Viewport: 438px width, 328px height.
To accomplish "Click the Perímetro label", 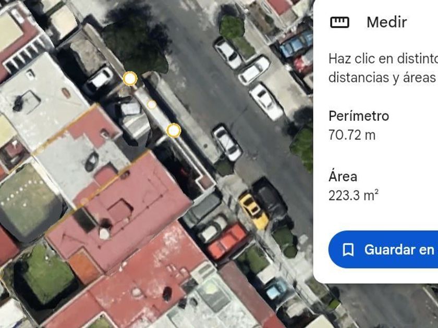I will click(359, 116).
